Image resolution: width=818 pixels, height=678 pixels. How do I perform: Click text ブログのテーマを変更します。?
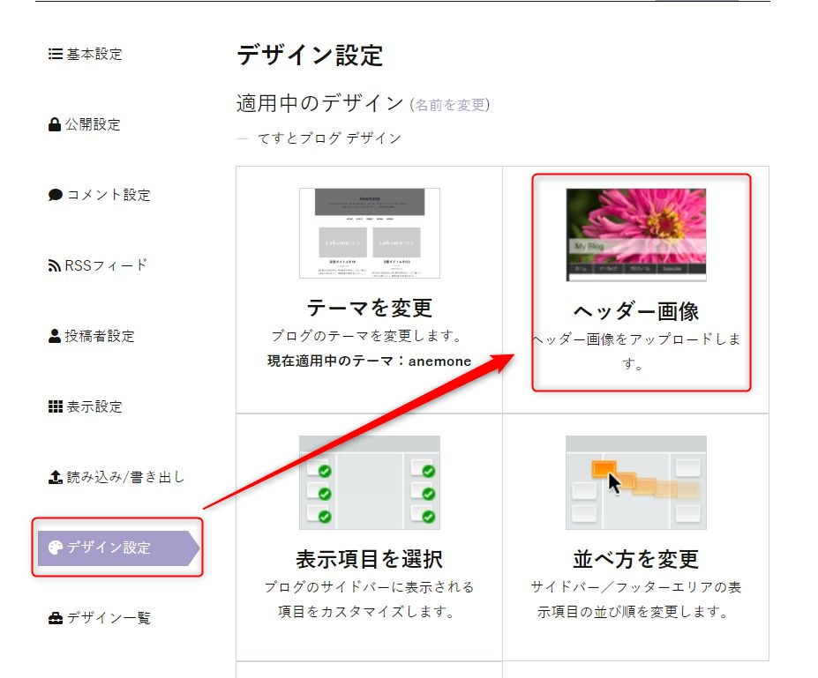367,336
